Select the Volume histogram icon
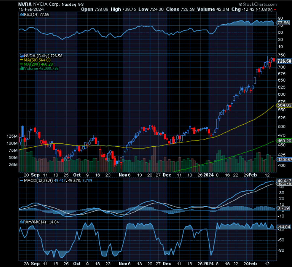This screenshot has height=267, width=292. [21, 68]
